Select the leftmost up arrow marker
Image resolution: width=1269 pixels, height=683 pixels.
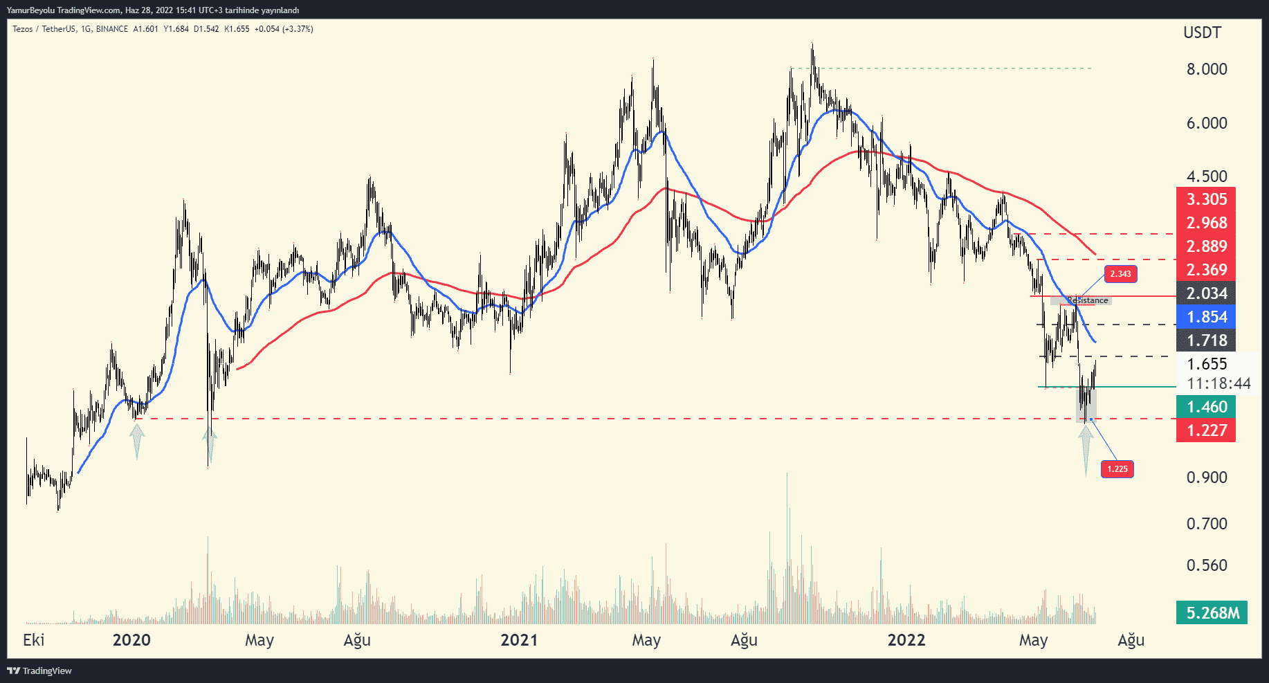(x=137, y=441)
